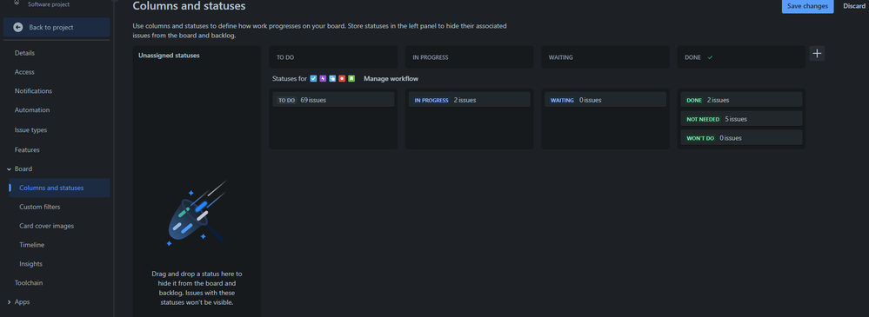
Task: Select Board in the sidebar
Action: [x=23, y=168]
